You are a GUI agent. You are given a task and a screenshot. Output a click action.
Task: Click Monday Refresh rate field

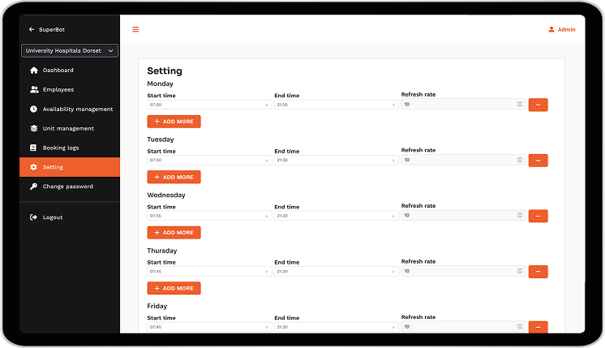click(x=463, y=104)
